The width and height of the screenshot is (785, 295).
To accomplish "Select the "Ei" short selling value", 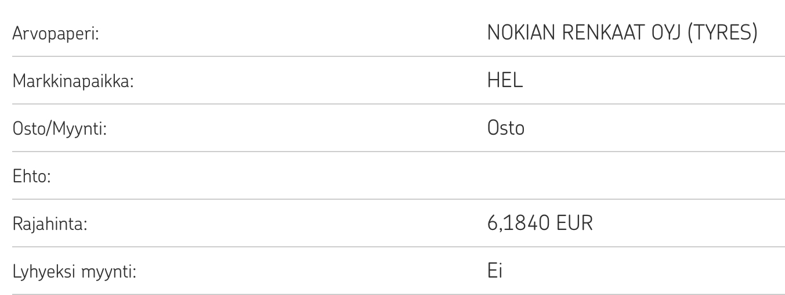I will pyautogui.click(x=494, y=271).
